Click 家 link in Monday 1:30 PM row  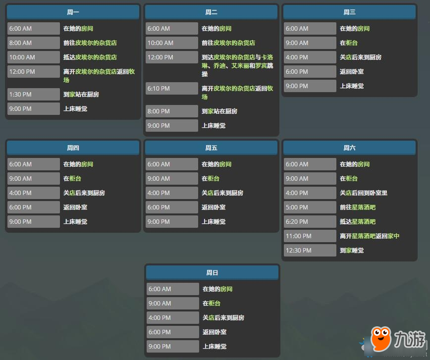point(72,95)
